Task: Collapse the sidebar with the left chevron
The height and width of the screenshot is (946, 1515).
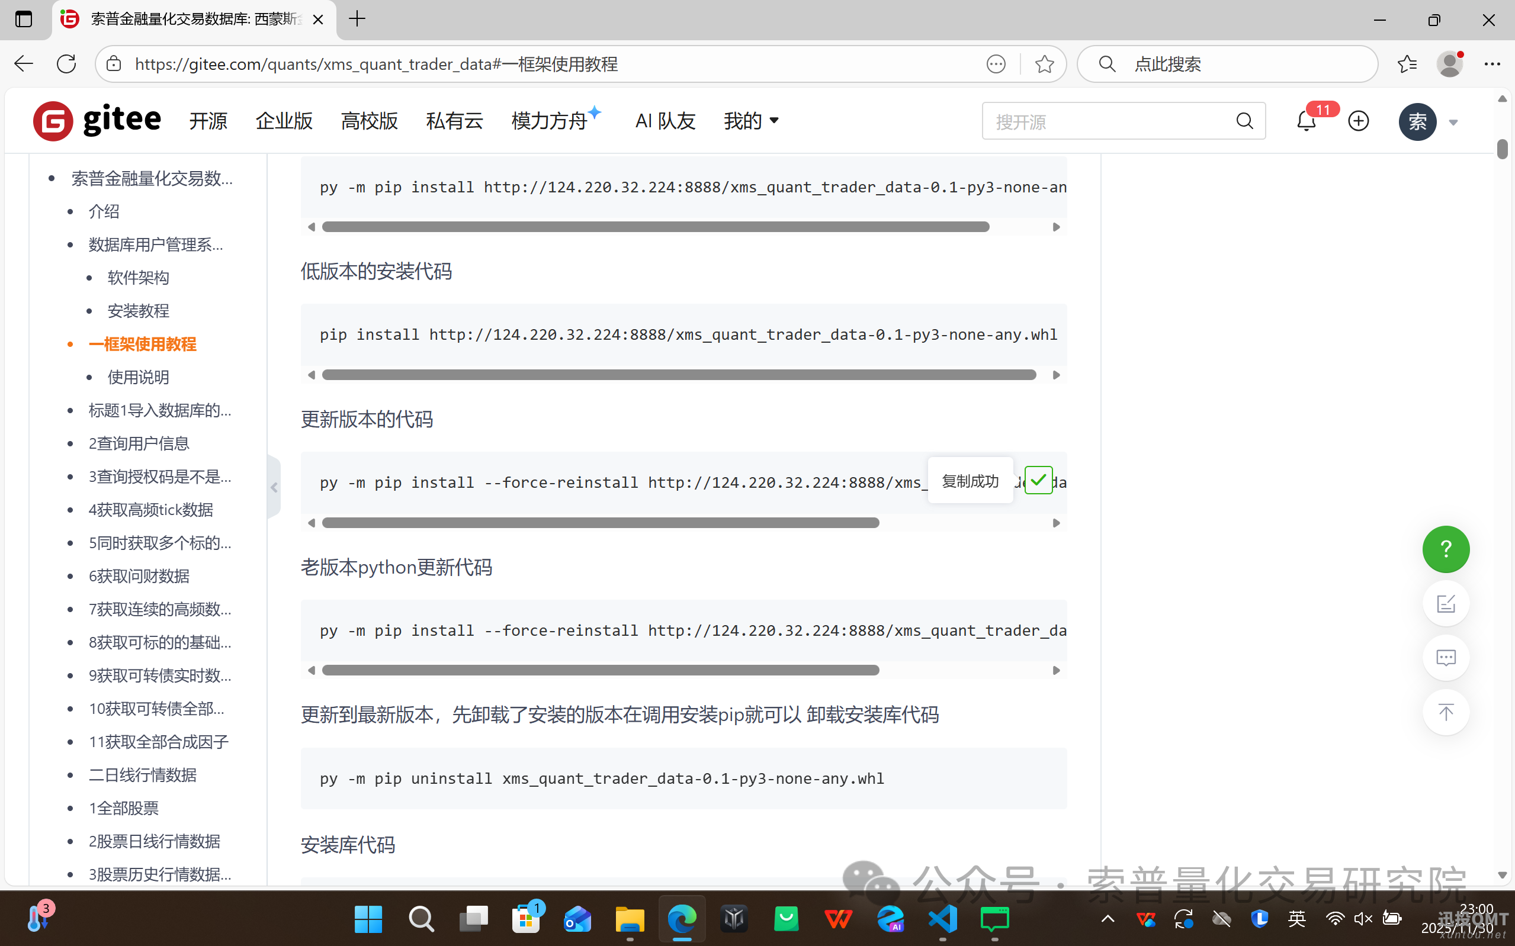Action: point(274,487)
